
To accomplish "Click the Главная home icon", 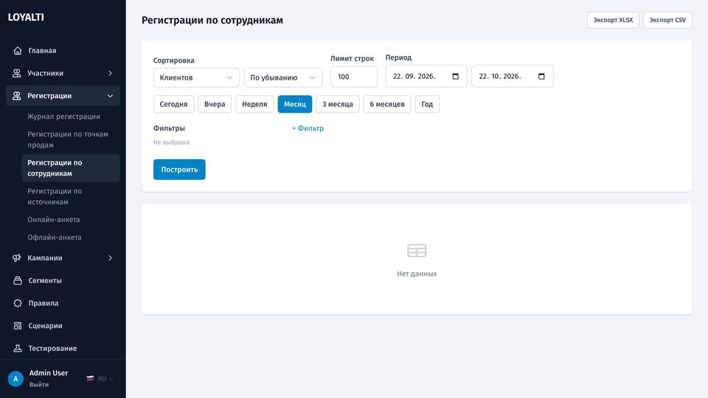I will tap(18, 51).
